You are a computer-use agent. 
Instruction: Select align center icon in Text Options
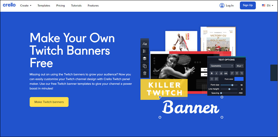[237, 73]
